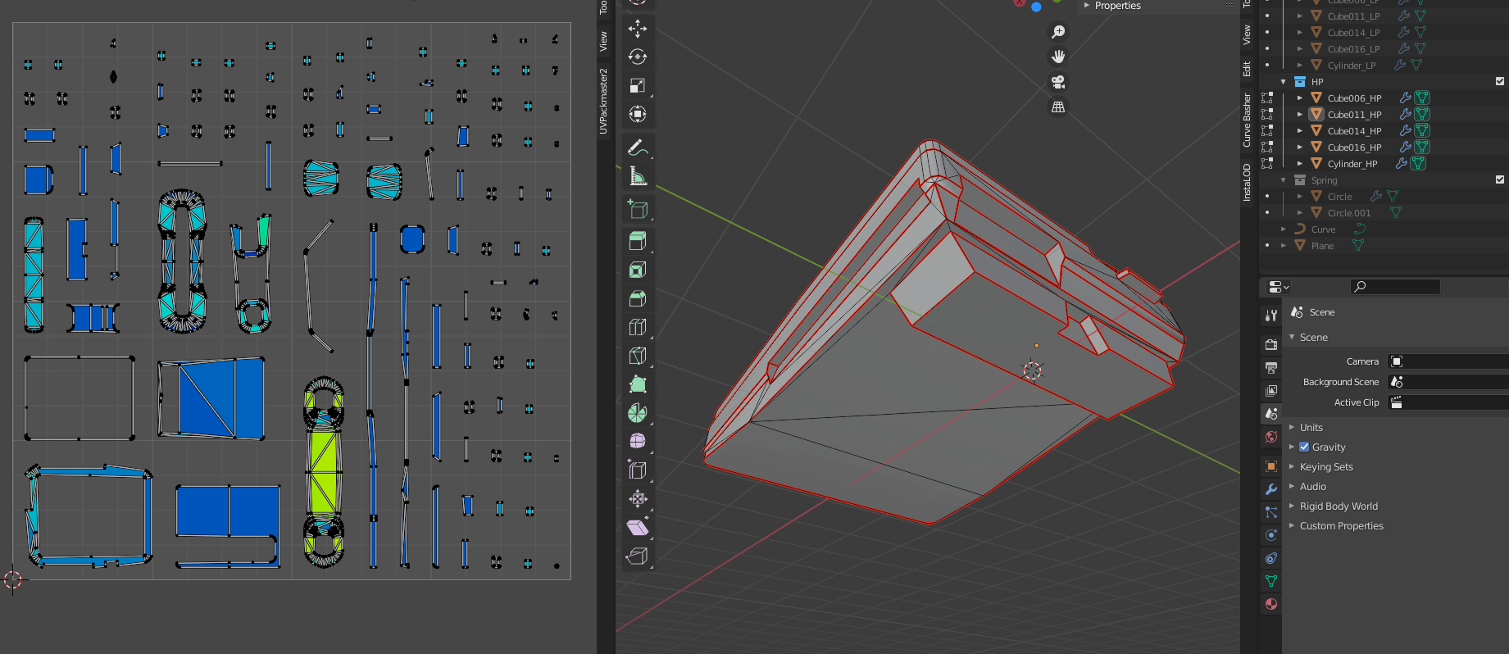The image size is (1509, 654).
Task: Click the zoom magnifier viewport gizmo
Action: pyautogui.click(x=1058, y=32)
